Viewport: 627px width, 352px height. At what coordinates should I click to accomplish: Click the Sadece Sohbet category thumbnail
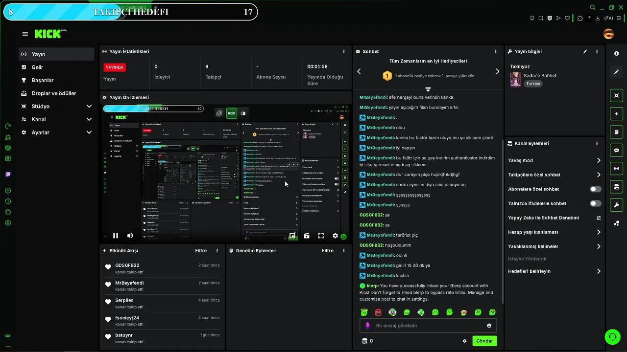[515, 80]
